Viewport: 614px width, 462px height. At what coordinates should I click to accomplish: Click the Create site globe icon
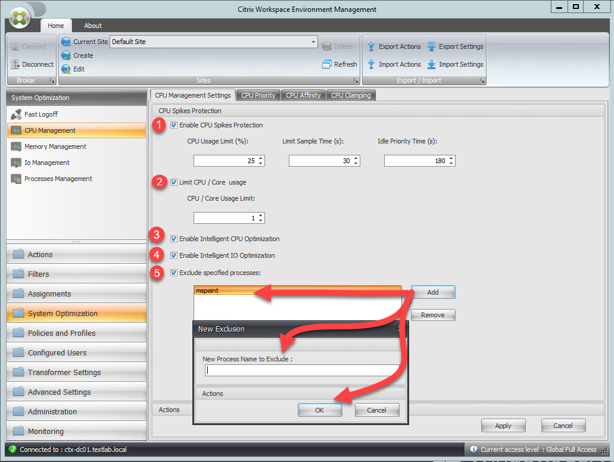(66, 55)
